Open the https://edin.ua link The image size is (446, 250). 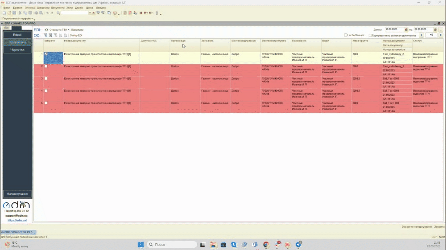tap(17, 220)
